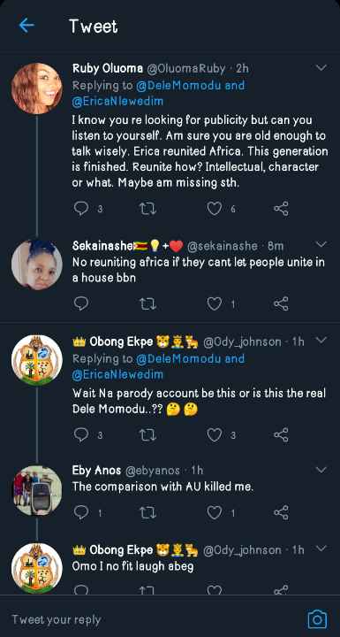Share Ruby Oluoma's tweet
Screen dimensions: 340x637
pyautogui.click(x=281, y=209)
